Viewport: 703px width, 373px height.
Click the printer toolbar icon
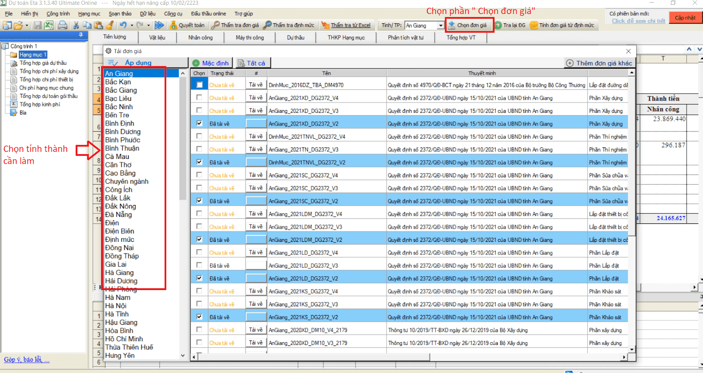63,25
